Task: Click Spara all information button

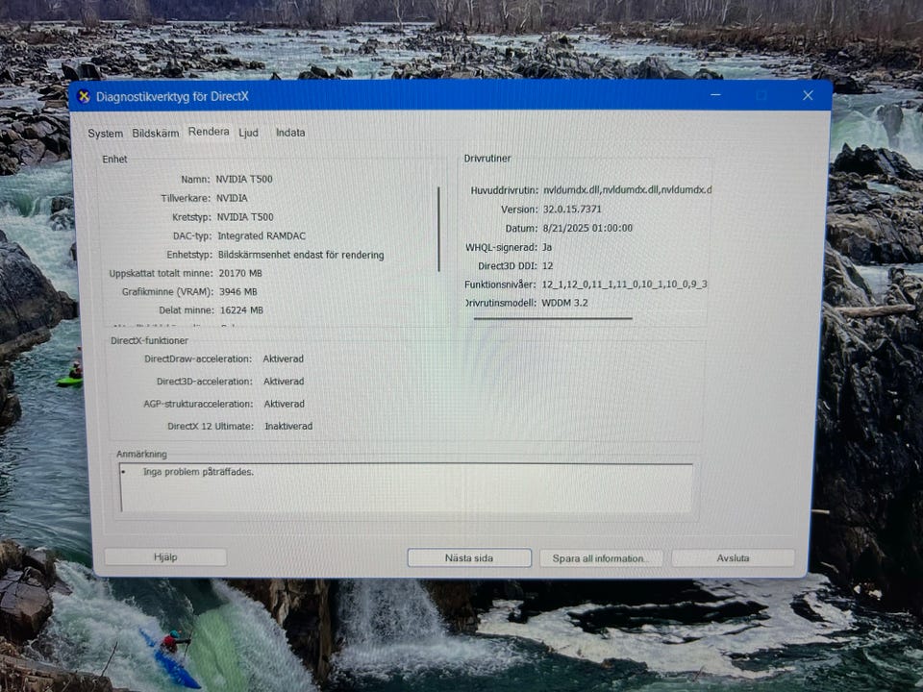Action: pos(601,558)
